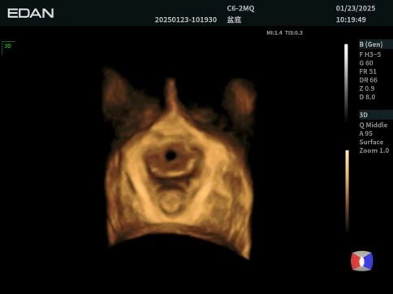
Task: Select the Q Middle quality option
Action: (x=374, y=125)
